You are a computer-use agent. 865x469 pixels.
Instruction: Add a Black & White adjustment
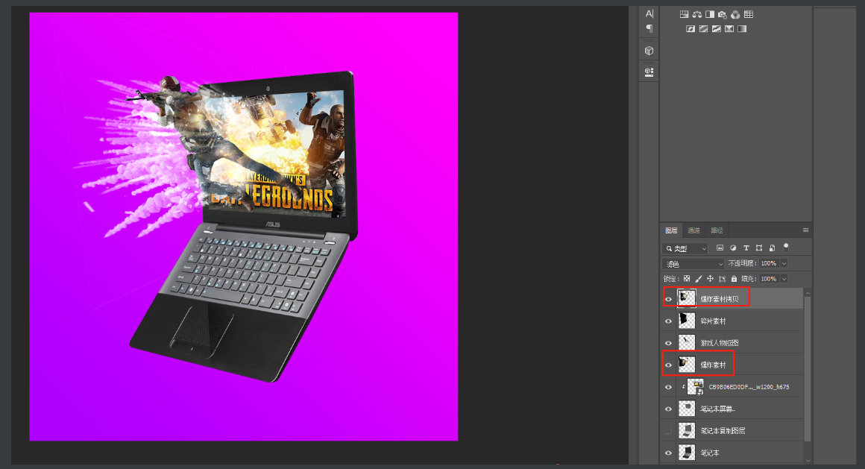point(710,14)
